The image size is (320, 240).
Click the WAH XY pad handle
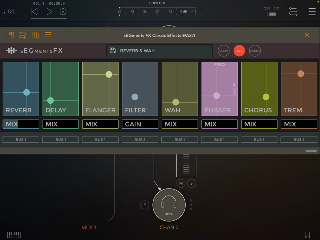coord(176,102)
